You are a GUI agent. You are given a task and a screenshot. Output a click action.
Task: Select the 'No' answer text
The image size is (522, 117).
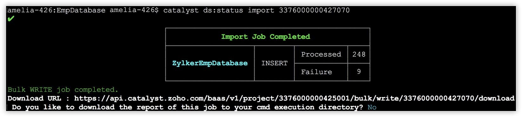372,107
